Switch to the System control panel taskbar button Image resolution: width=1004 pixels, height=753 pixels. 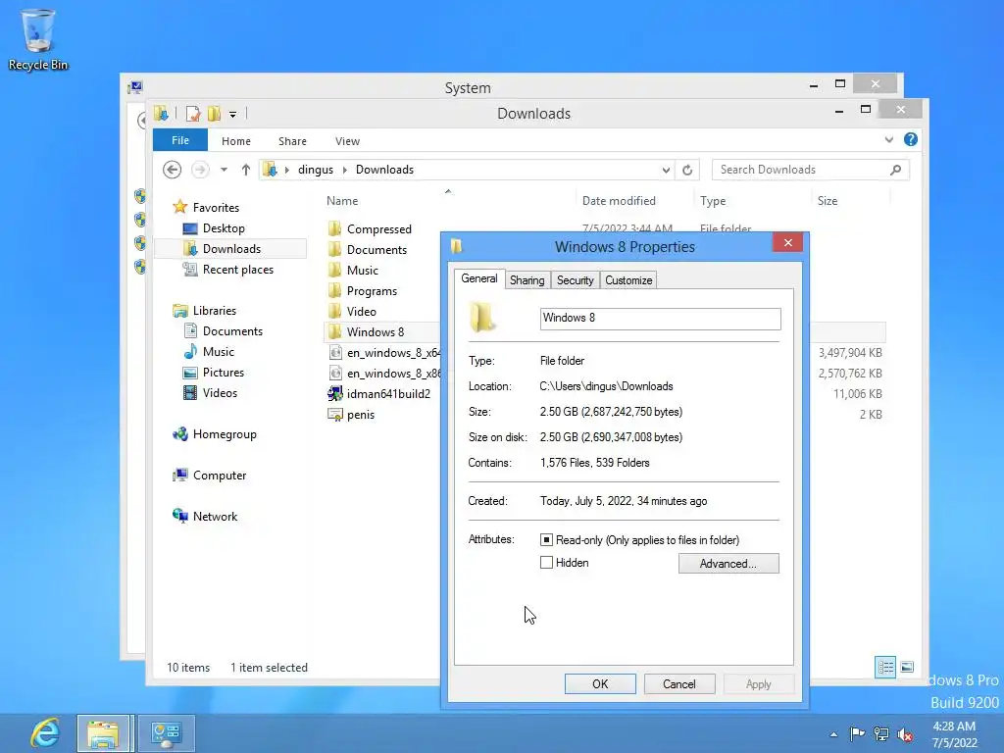166,733
